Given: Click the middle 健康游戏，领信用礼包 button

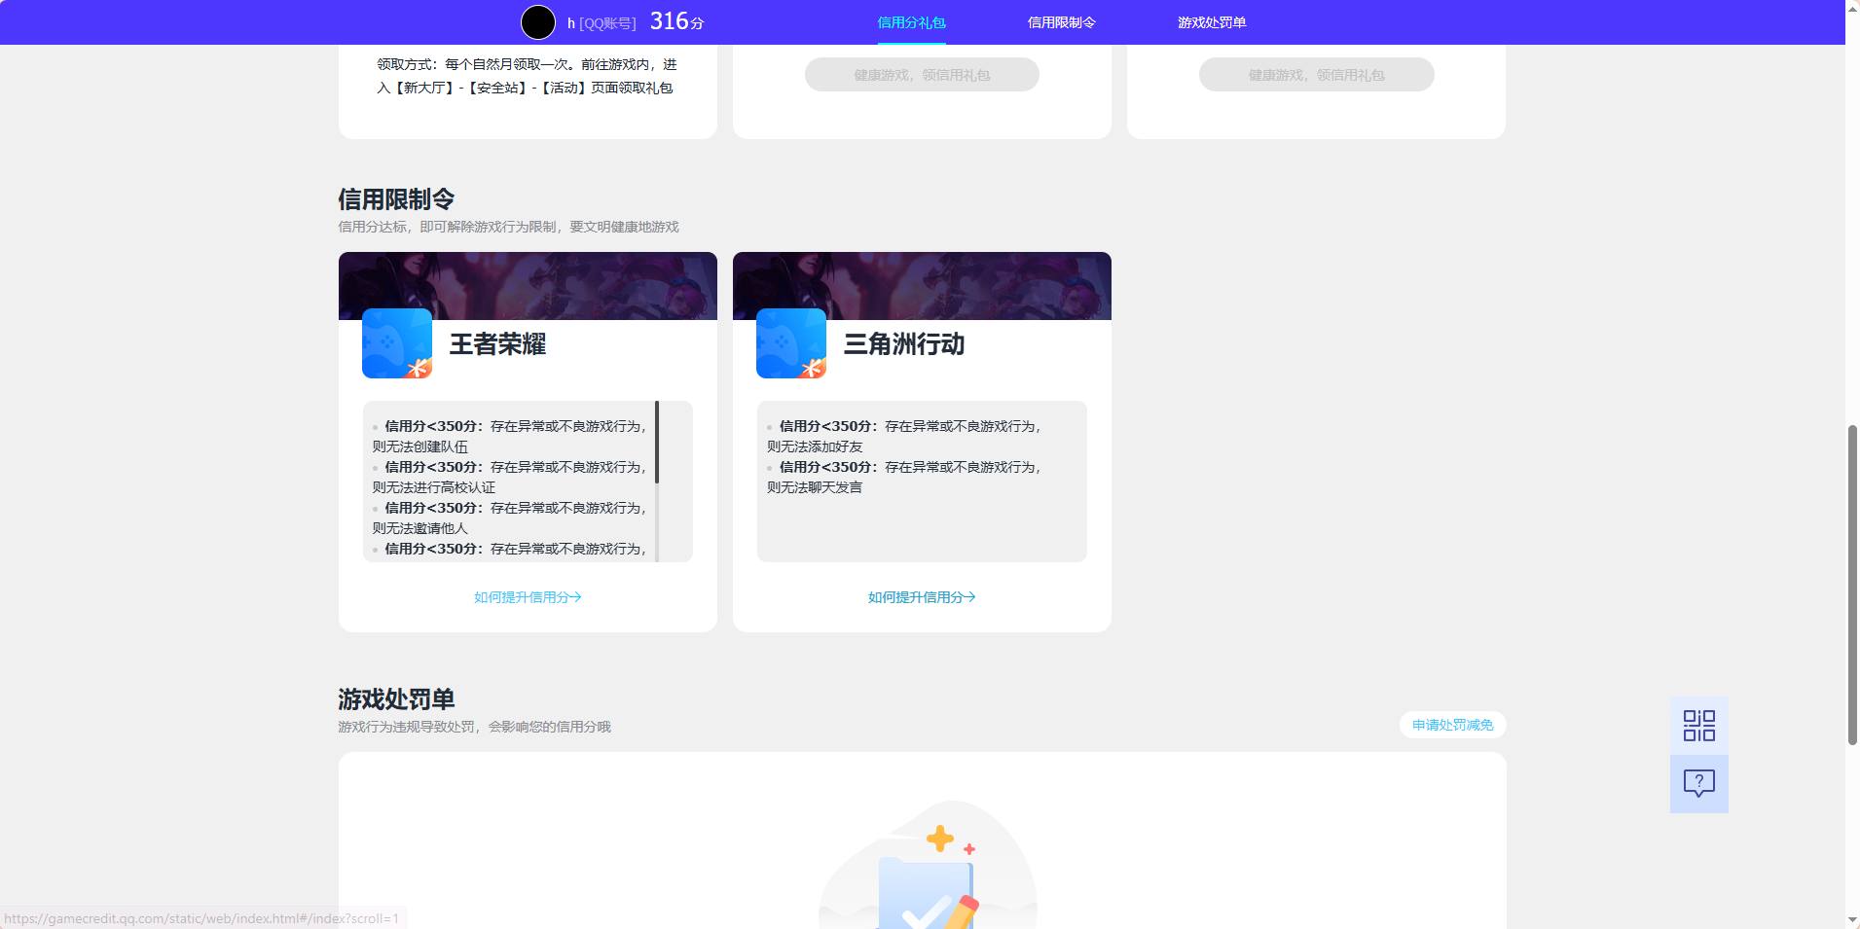Looking at the screenshot, I should (x=922, y=75).
